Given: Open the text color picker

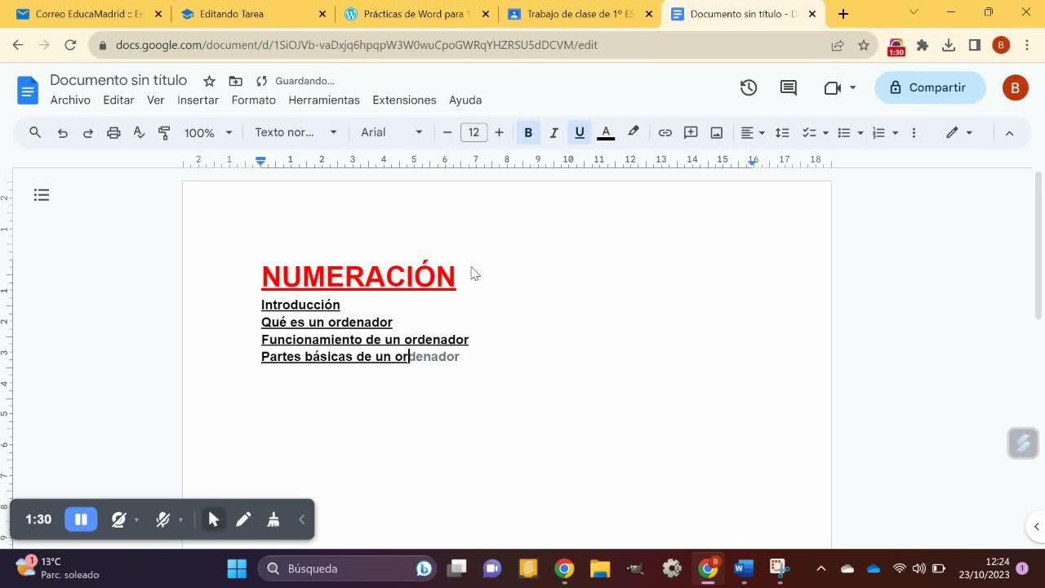Looking at the screenshot, I should 606,132.
